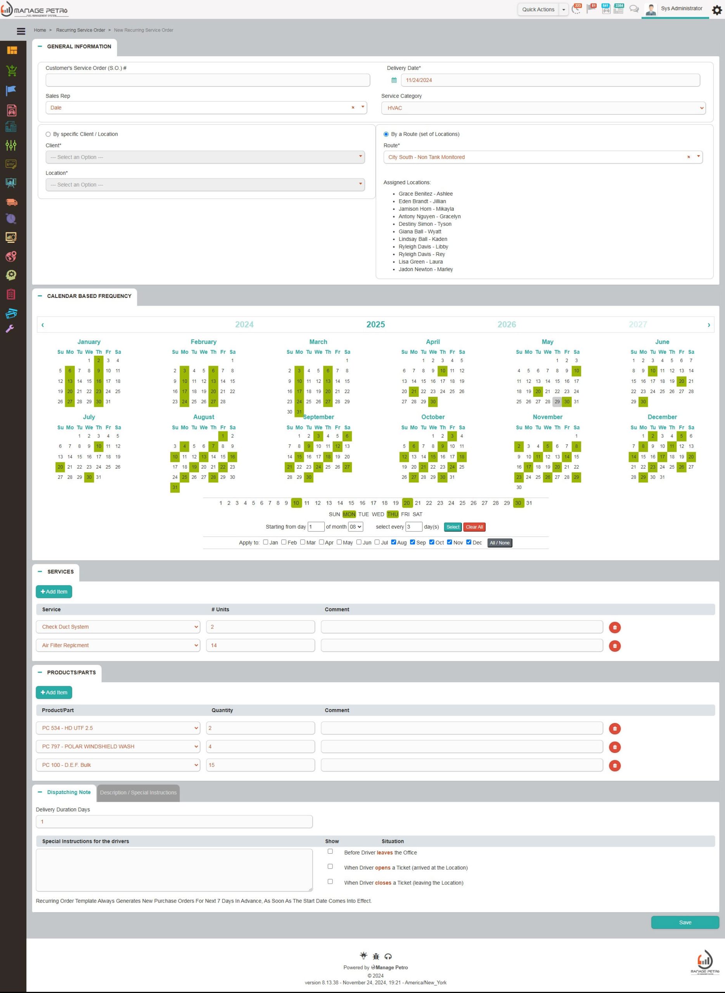Expand the Quick Actions dropdown arrow

564,10
